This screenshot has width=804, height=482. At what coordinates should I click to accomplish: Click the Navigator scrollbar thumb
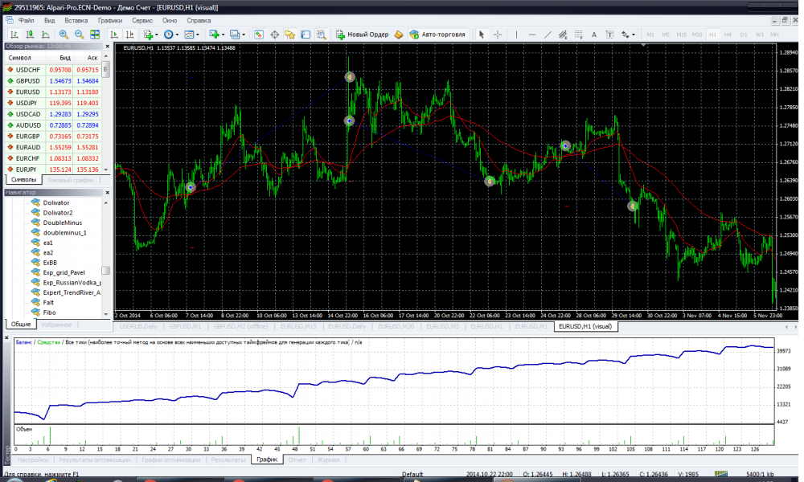105,271
